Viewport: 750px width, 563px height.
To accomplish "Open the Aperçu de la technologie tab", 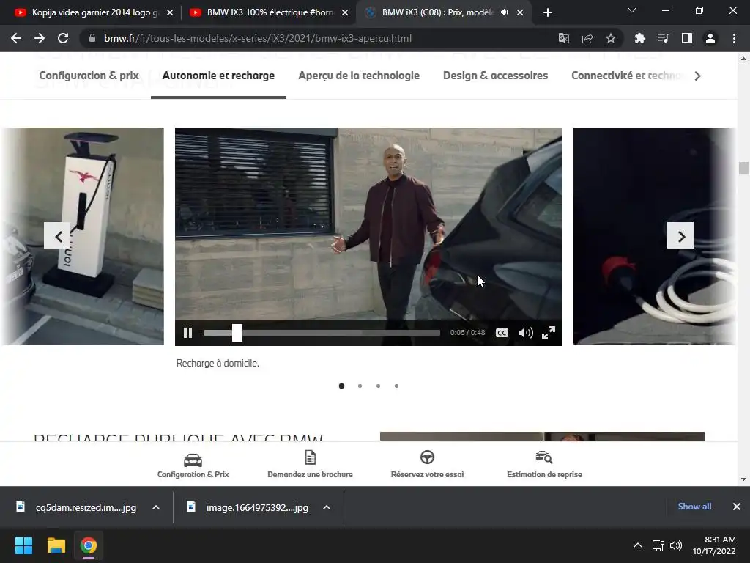I will [x=359, y=76].
